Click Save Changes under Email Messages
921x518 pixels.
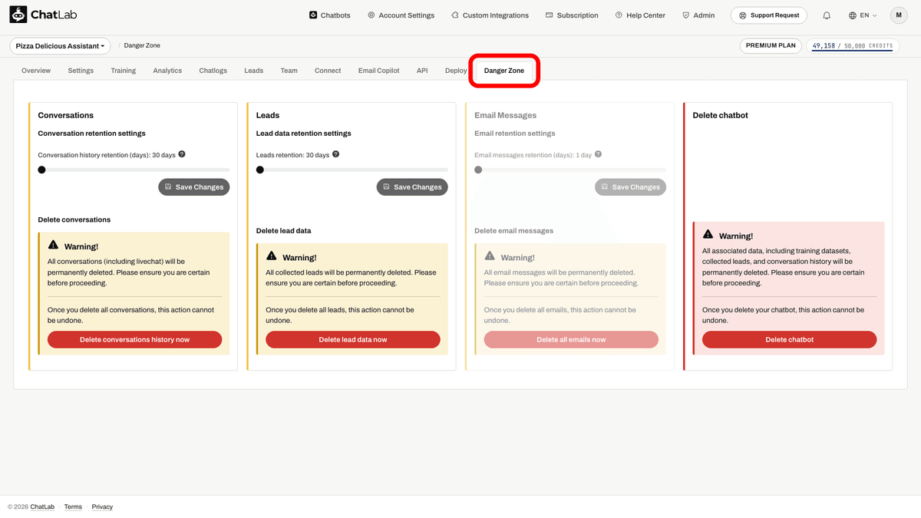pyautogui.click(x=630, y=186)
